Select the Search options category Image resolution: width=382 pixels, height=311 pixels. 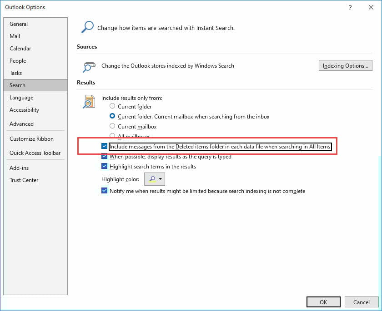click(35, 85)
